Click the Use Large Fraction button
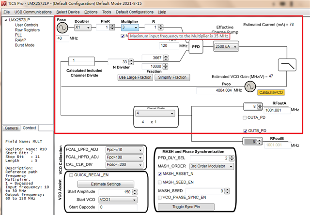The height and width of the screenshot is (215, 310). coord(135,77)
